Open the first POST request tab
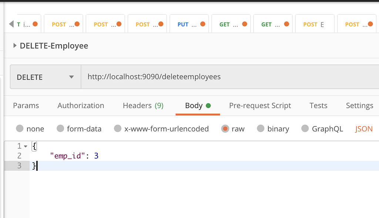Image resolution: width=379 pixels, height=218 pixels. pos(64,24)
